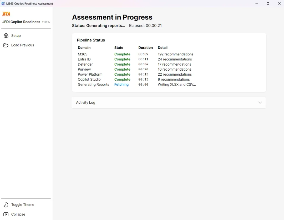284x220 pixels.
Task: Click Status: Generating reports text
Action: tap(99, 26)
